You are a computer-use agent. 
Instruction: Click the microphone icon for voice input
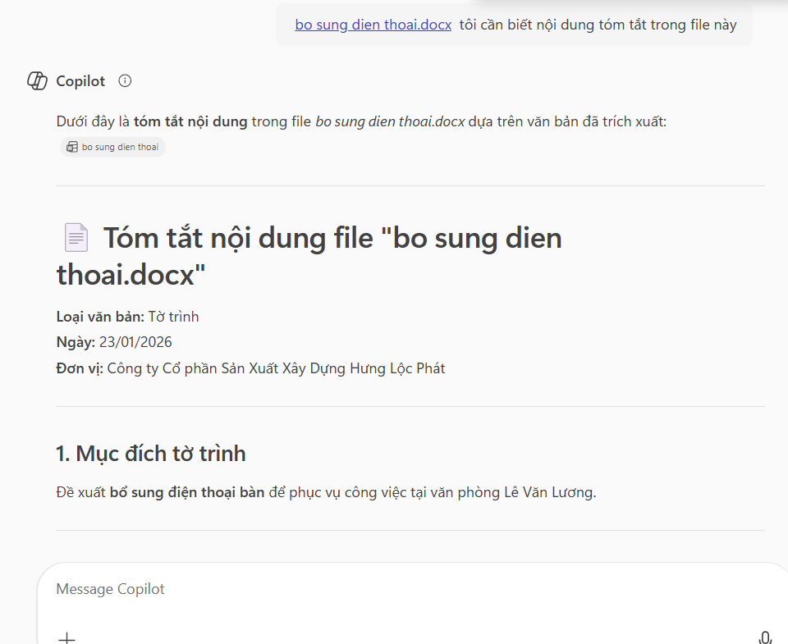pos(765,637)
